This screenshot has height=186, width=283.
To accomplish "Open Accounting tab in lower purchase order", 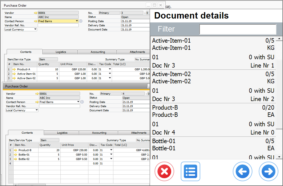I will (99, 133).
